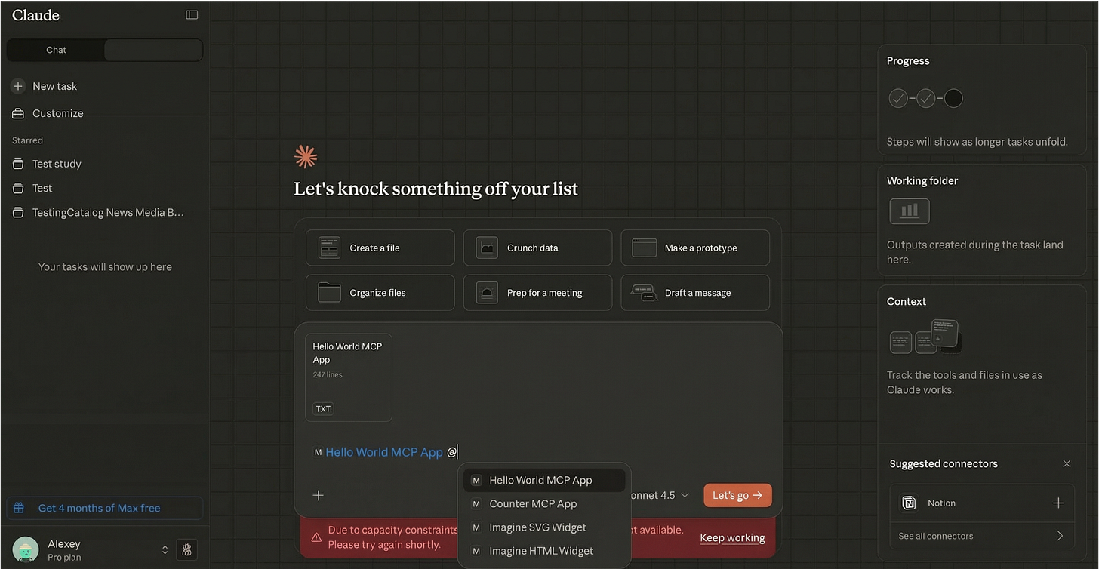The image size is (1099, 569).
Task: Choose the Crunch data suggestion
Action: (537, 248)
